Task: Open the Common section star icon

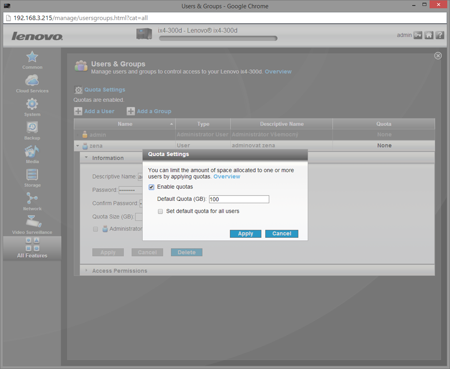Action: [x=32, y=57]
